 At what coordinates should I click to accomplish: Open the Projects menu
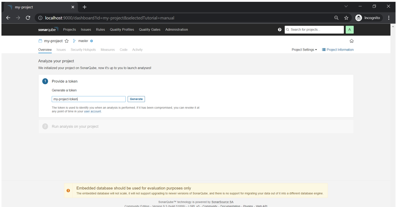[x=69, y=30]
